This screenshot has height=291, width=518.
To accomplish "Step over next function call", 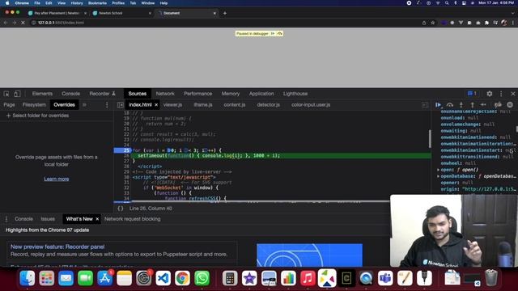I will pos(450,105).
